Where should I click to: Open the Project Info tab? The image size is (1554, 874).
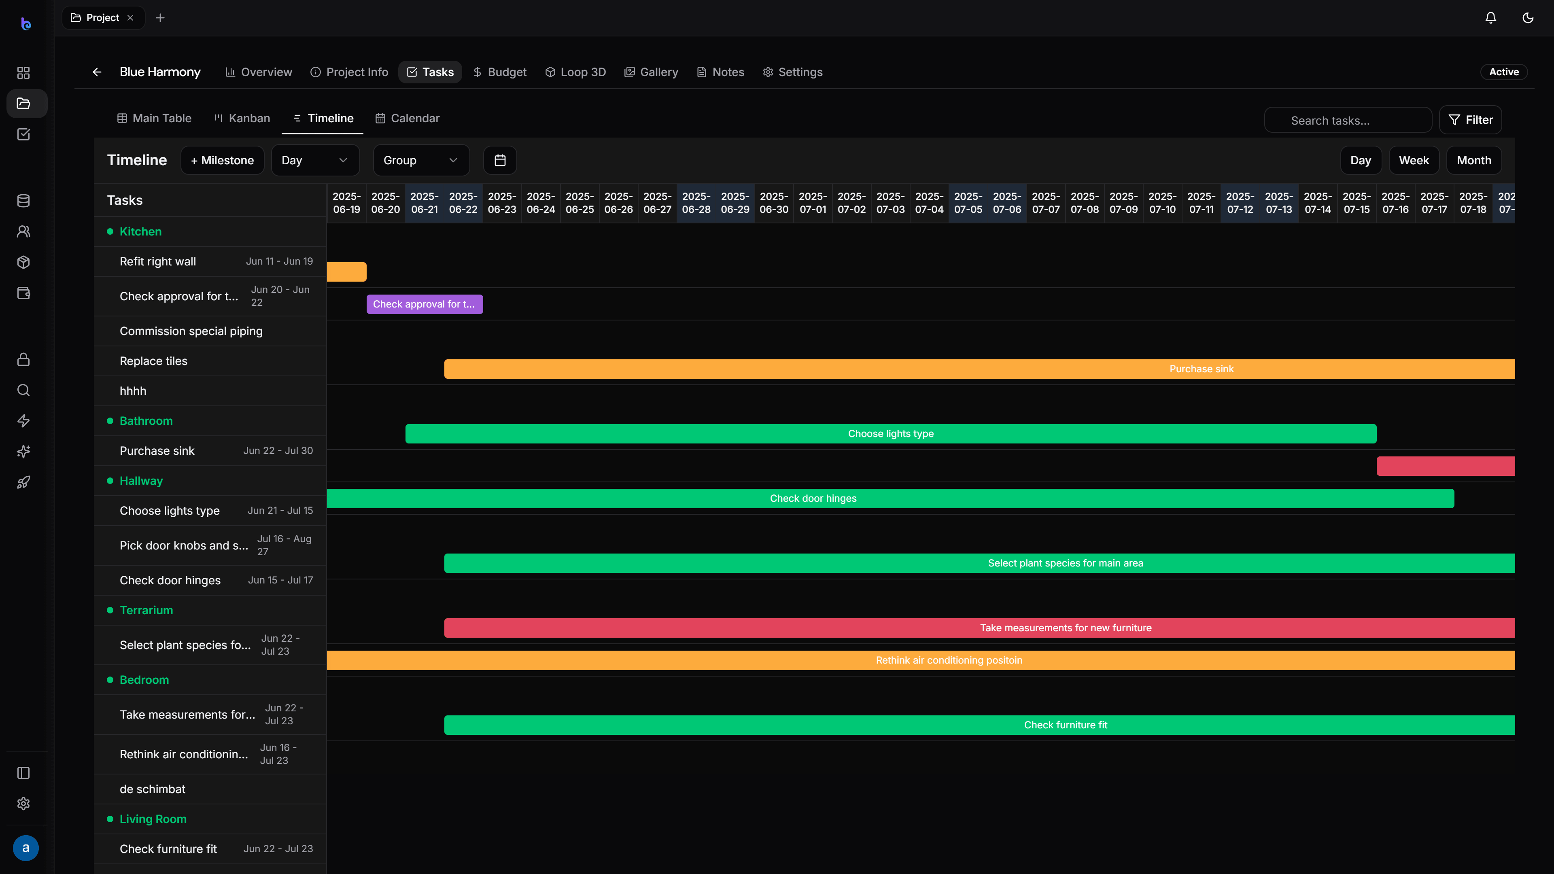coord(349,72)
